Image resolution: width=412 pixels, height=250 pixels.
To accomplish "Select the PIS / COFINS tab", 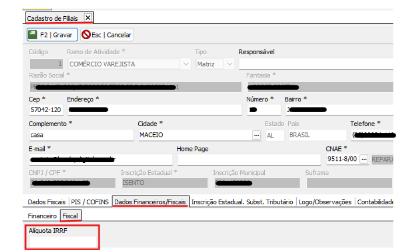I will pyautogui.click(x=89, y=202).
